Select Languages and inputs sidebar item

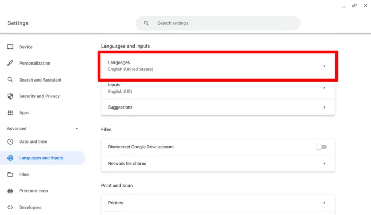coord(42,158)
